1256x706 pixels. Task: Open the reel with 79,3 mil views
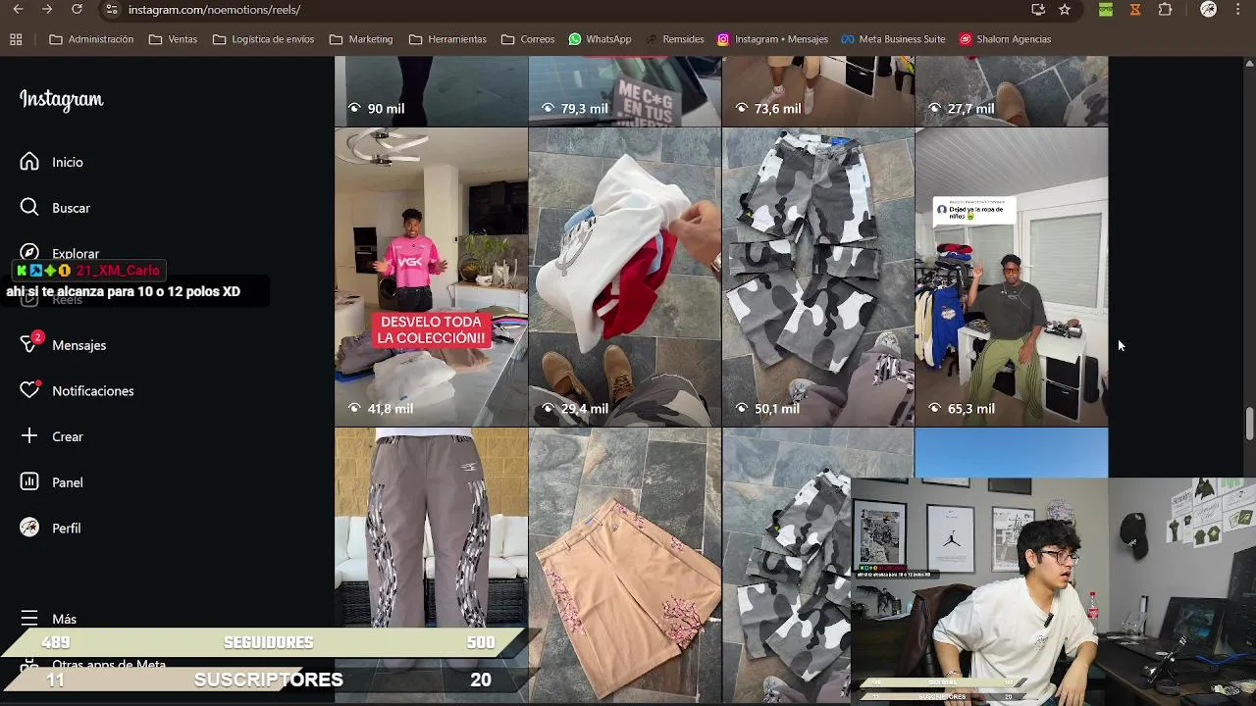point(624,91)
